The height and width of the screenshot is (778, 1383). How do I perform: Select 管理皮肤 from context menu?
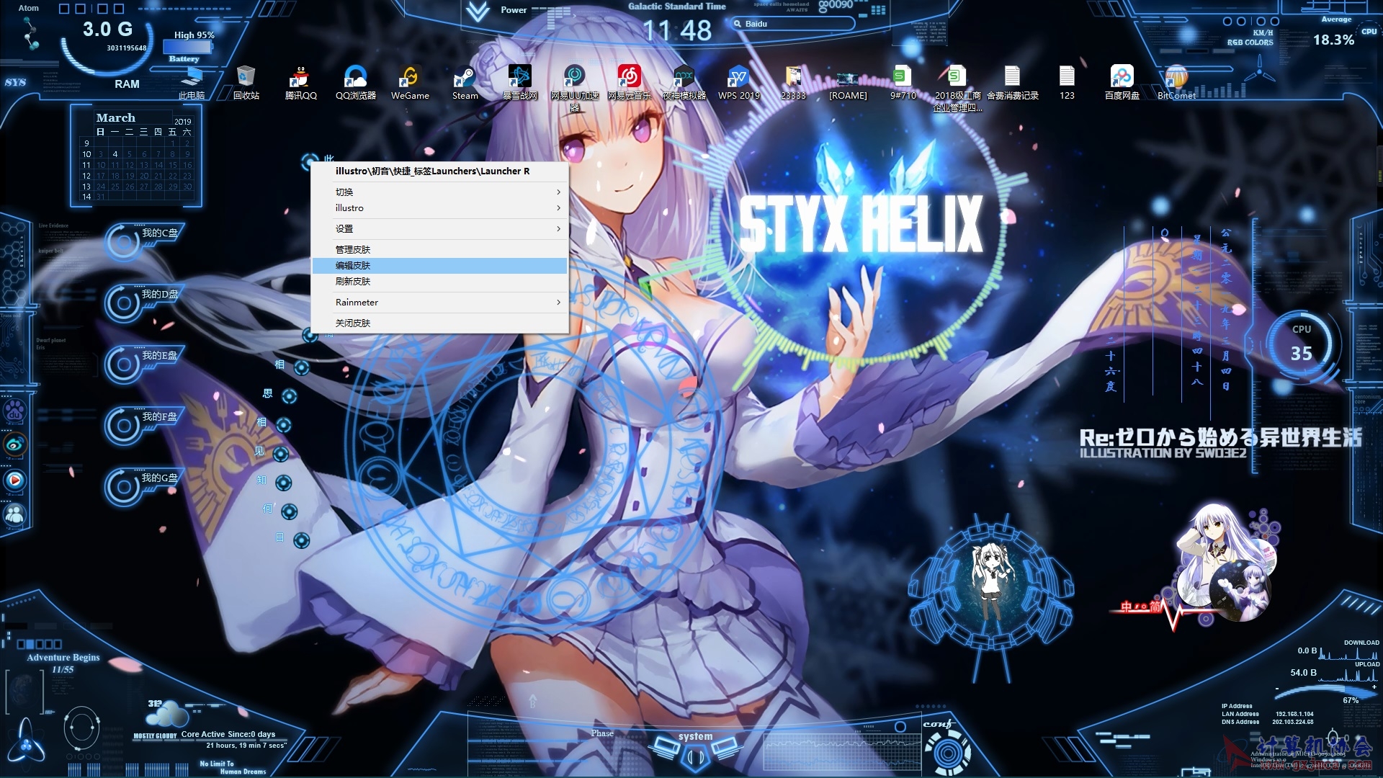440,249
